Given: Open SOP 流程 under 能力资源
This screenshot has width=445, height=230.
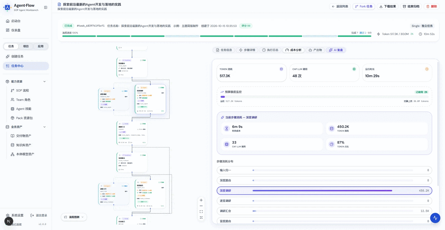Looking at the screenshot, I should 28,91.
